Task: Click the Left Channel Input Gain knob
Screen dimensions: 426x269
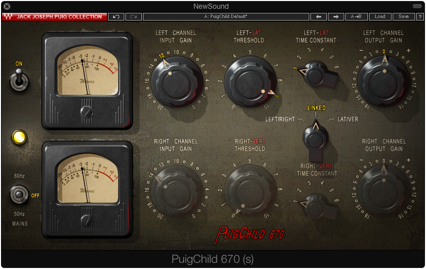Action: point(177,82)
